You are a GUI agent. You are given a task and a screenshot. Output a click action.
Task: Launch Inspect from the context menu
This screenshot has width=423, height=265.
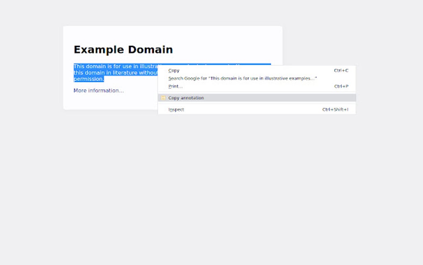click(176, 109)
